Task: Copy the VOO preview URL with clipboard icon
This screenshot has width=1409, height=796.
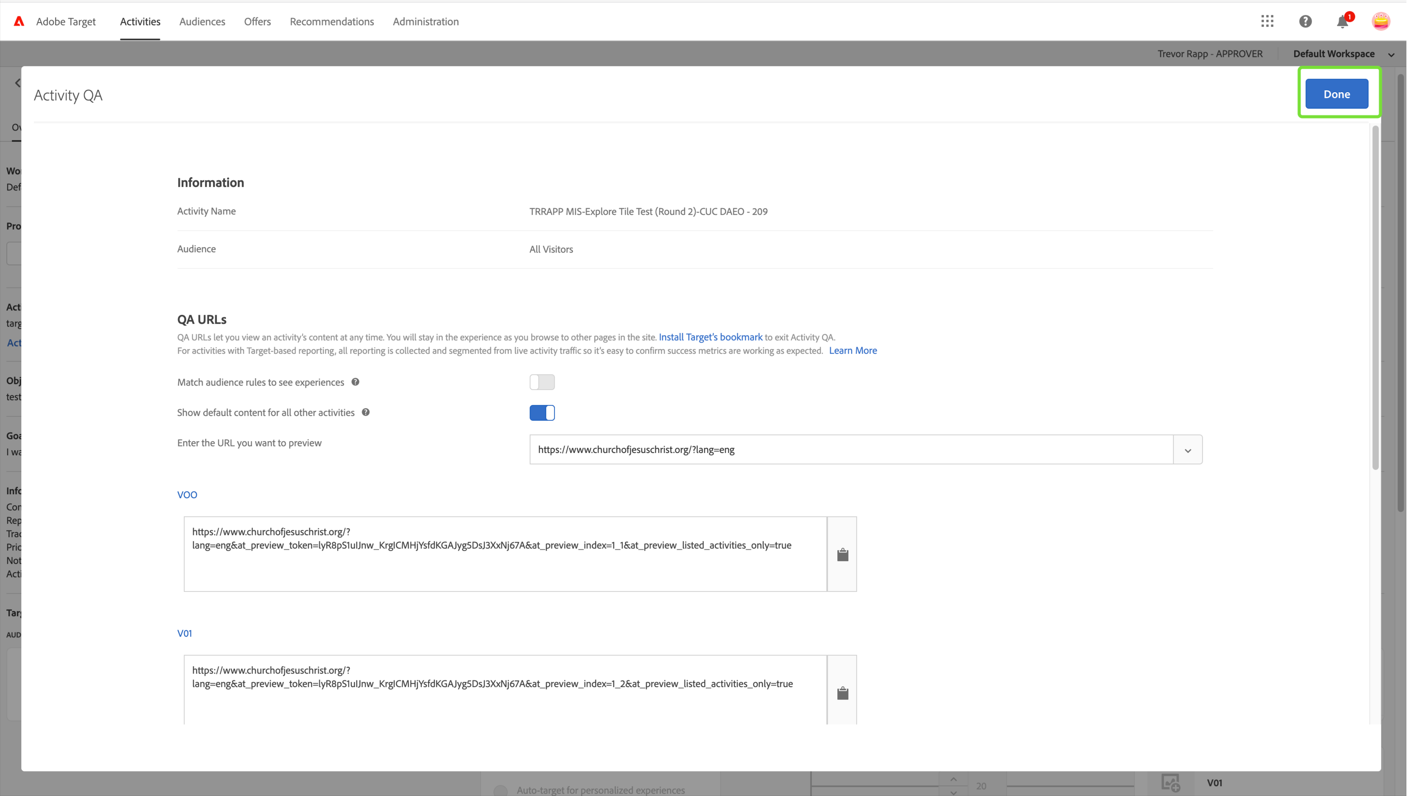Action: click(842, 554)
